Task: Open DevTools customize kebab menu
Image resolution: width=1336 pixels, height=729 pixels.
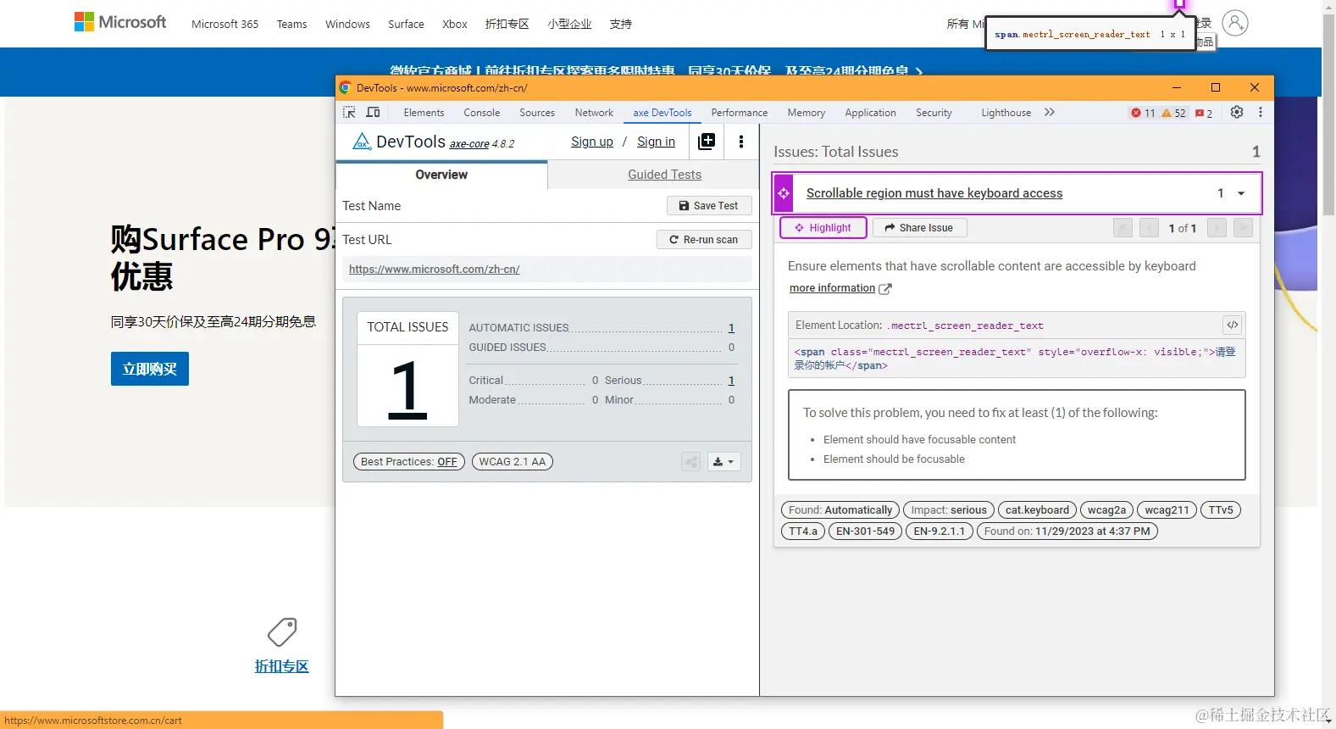Action: click(1261, 112)
